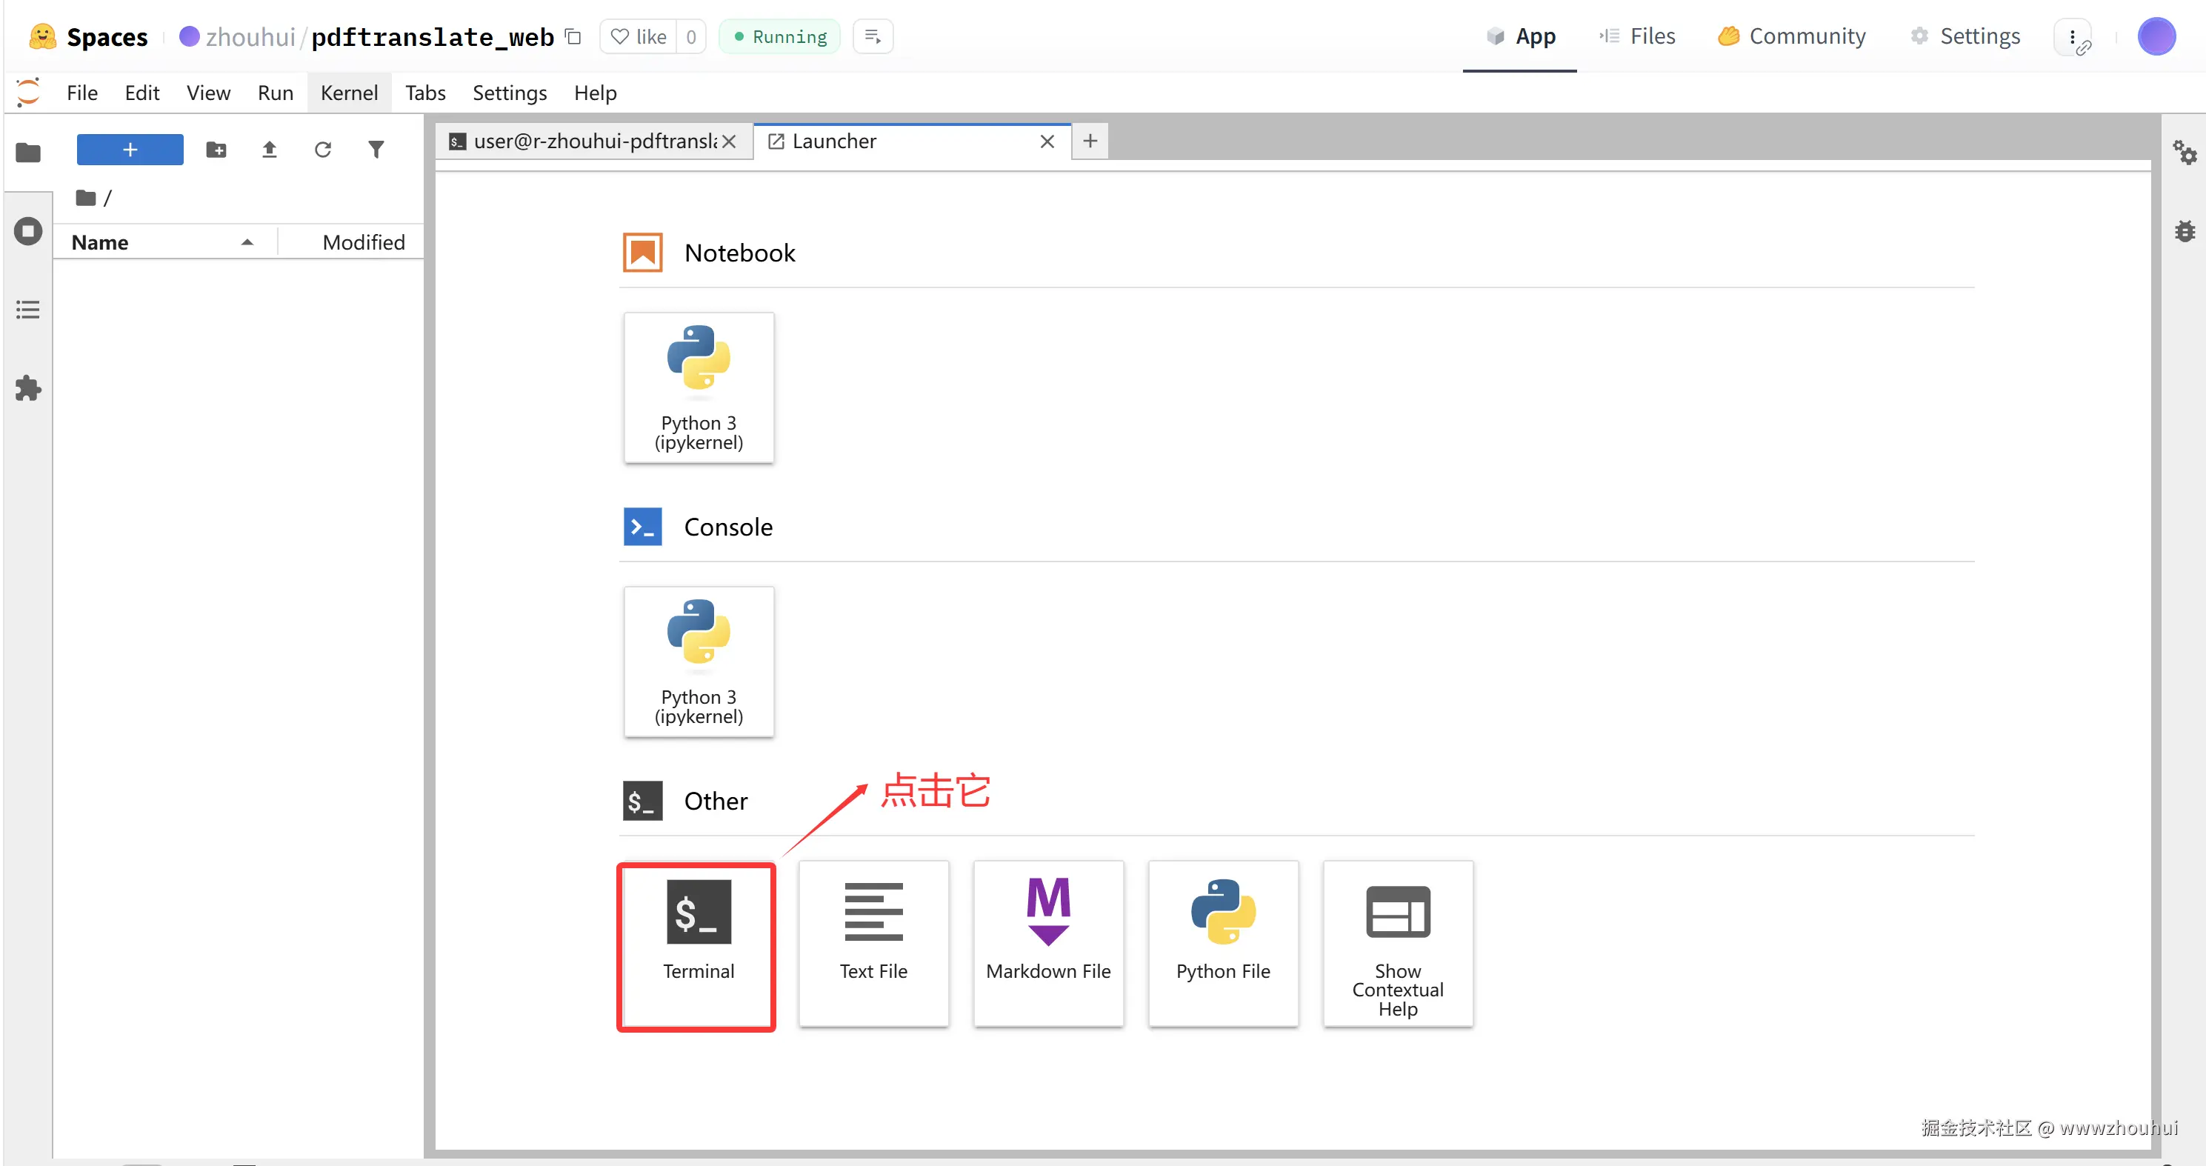Toggle the file filter funnel icon

pyautogui.click(x=376, y=150)
